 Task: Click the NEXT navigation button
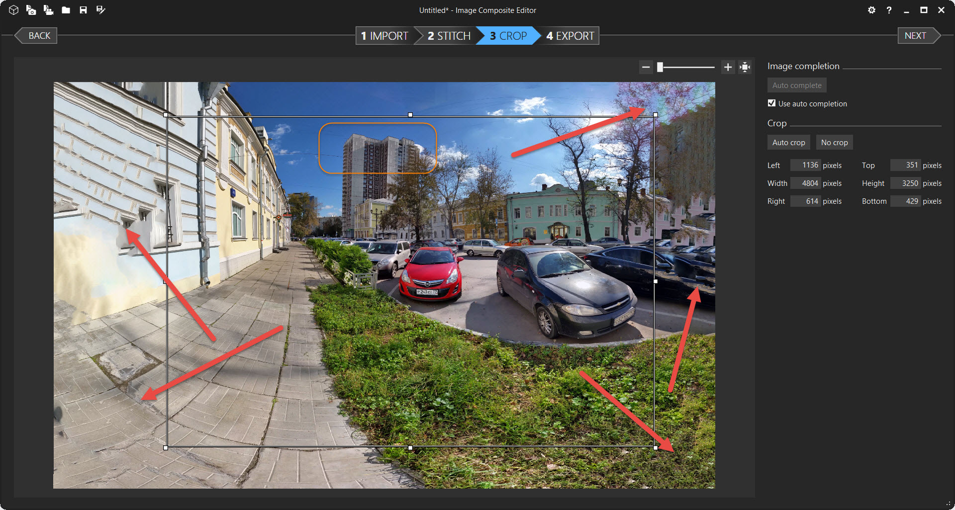[x=916, y=36]
